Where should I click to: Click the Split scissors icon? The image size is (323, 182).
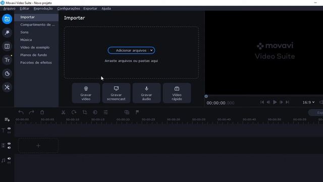click(x=63, y=112)
